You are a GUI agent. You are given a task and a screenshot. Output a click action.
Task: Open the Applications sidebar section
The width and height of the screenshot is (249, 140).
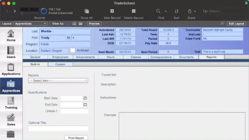(x=11, y=69)
